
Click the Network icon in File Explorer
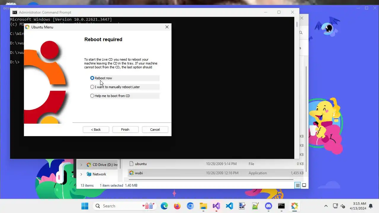pyautogui.click(x=89, y=174)
